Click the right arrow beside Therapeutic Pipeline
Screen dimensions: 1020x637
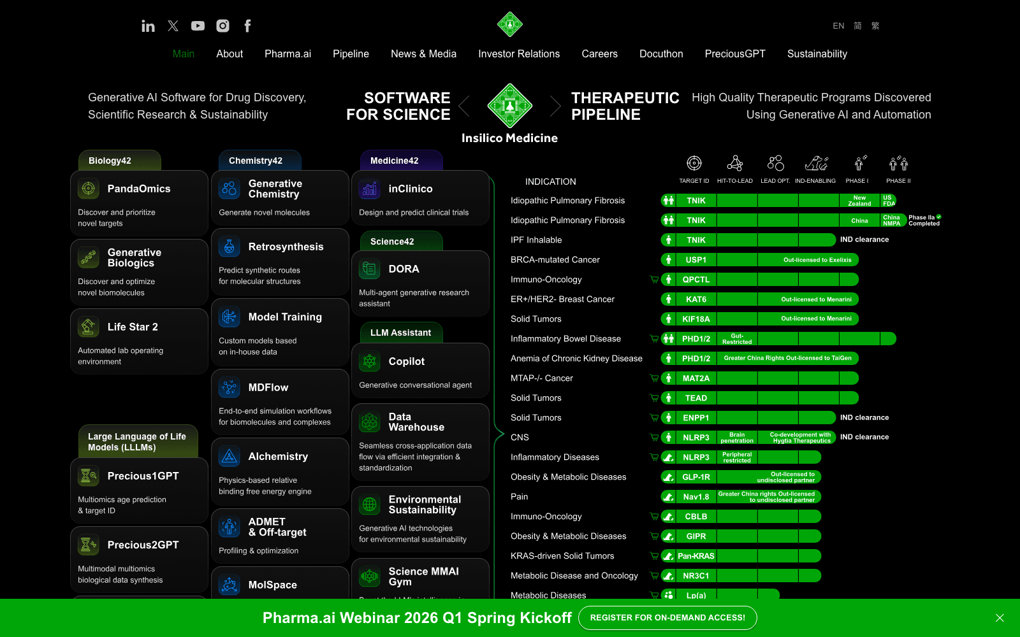tap(555, 106)
